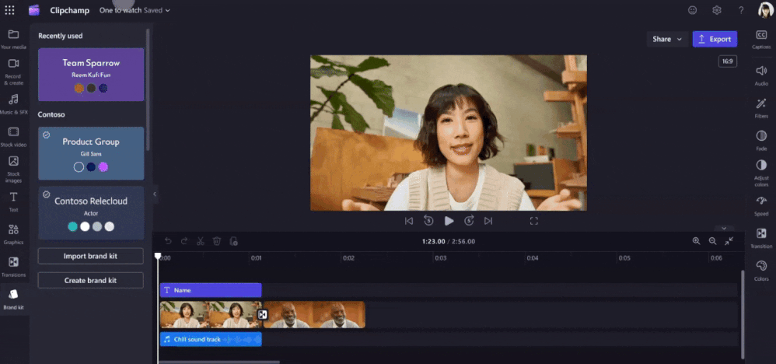Click the Export button
The height and width of the screenshot is (364, 776).
715,39
